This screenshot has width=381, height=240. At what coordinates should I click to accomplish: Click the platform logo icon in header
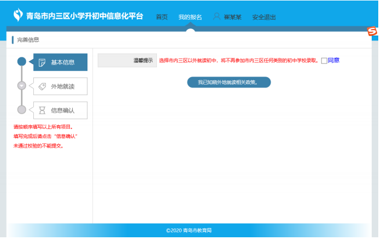[x=17, y=15]
